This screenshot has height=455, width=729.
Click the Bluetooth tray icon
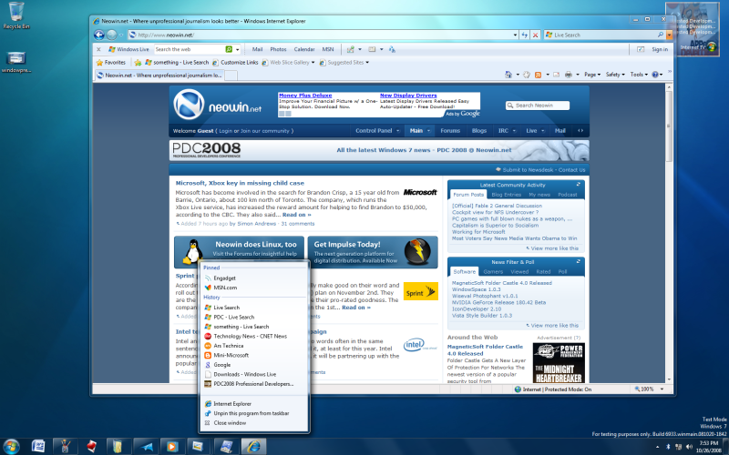click(x=668, y=447)
